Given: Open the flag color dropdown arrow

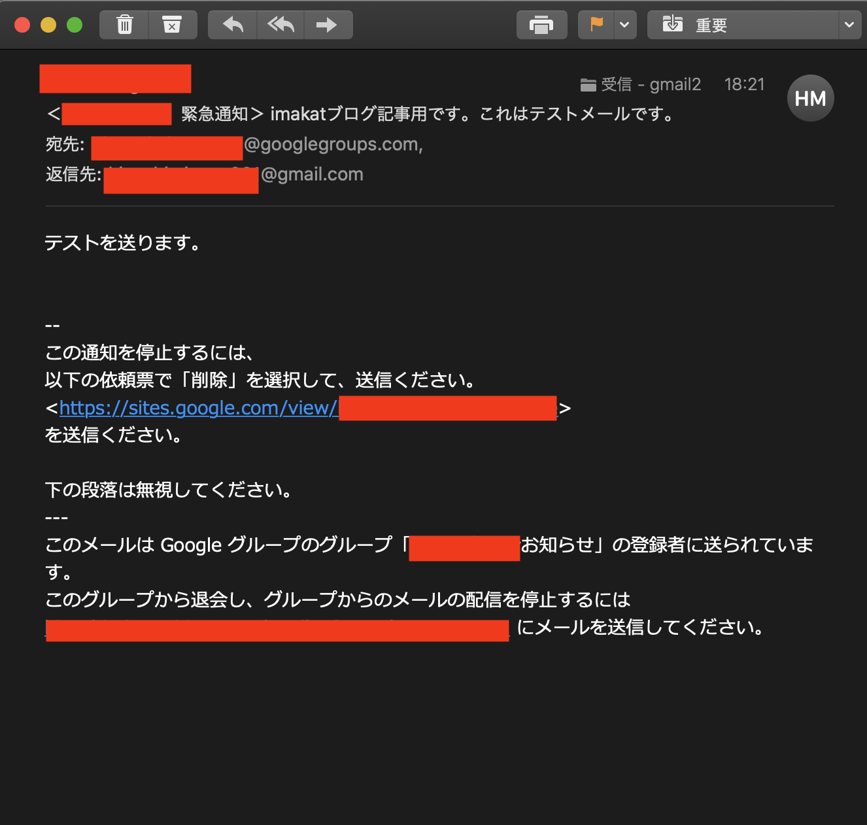Looking at the screenshot, I should pos(624,25).
